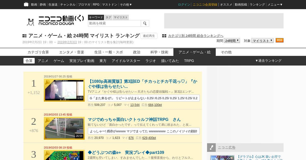Open the 期間 24時間 period dropdown
Screen dimensions: 306x160
(x=232, y=41)
